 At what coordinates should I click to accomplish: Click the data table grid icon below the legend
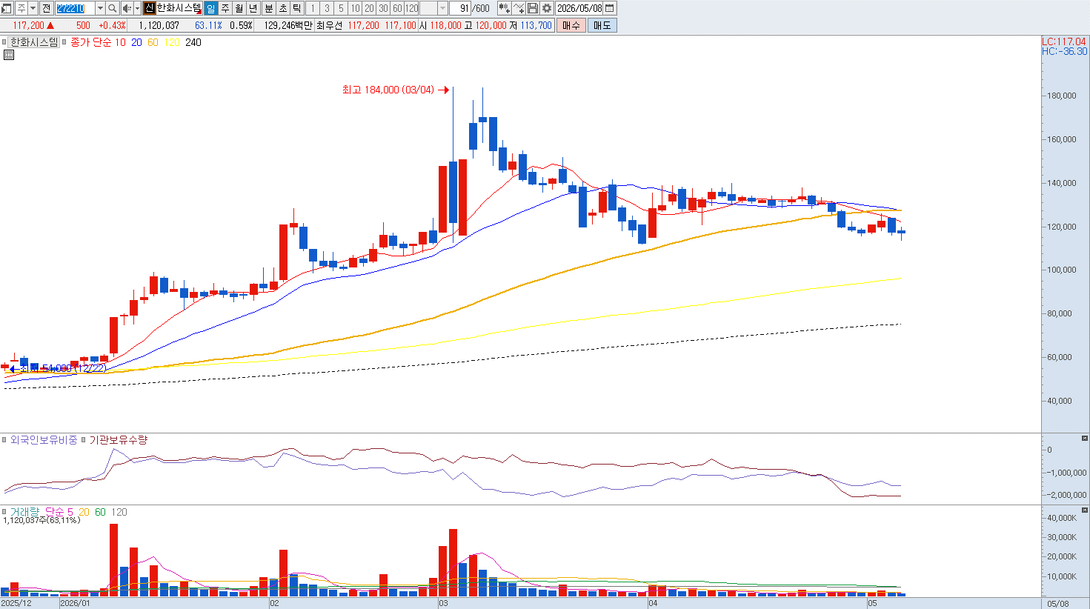coord(9,55)
